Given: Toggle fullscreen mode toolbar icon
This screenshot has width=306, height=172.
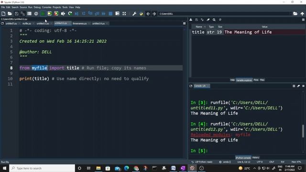Looking at the screenshot, I should point(124,14).
